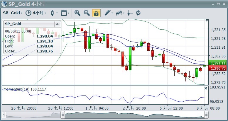
Task: Expand the drawing tools dropdown arrow
Action: click(x=112, y=13)
